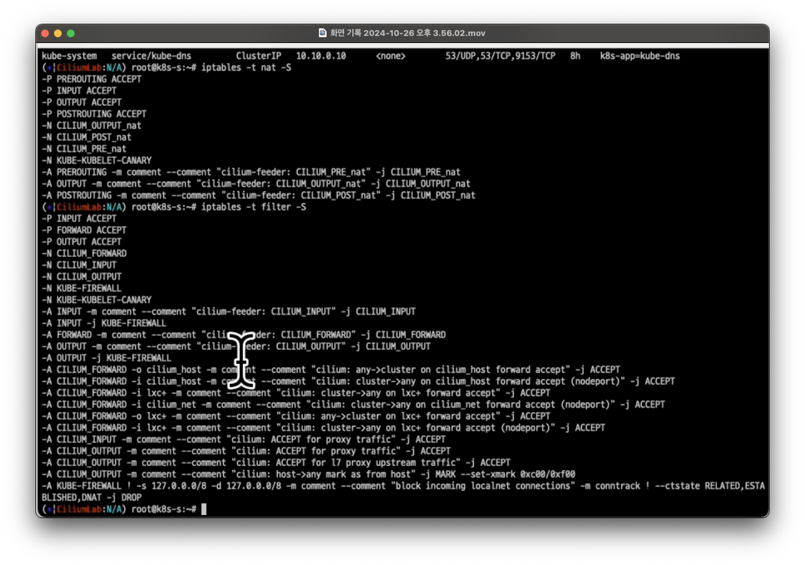The width and height of the screenshot is (805, 565).
Task: Enter full screen using the green button
Action: pyautogui.click(x=71, y=33)
